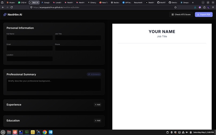Open the system monitor taskbar icon
The height and width of the screenshot is (135, 216).
pyautogui.click(x=27, y=132)
